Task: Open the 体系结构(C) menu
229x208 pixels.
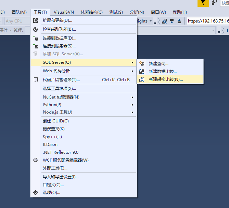Action: coord(92,12)
